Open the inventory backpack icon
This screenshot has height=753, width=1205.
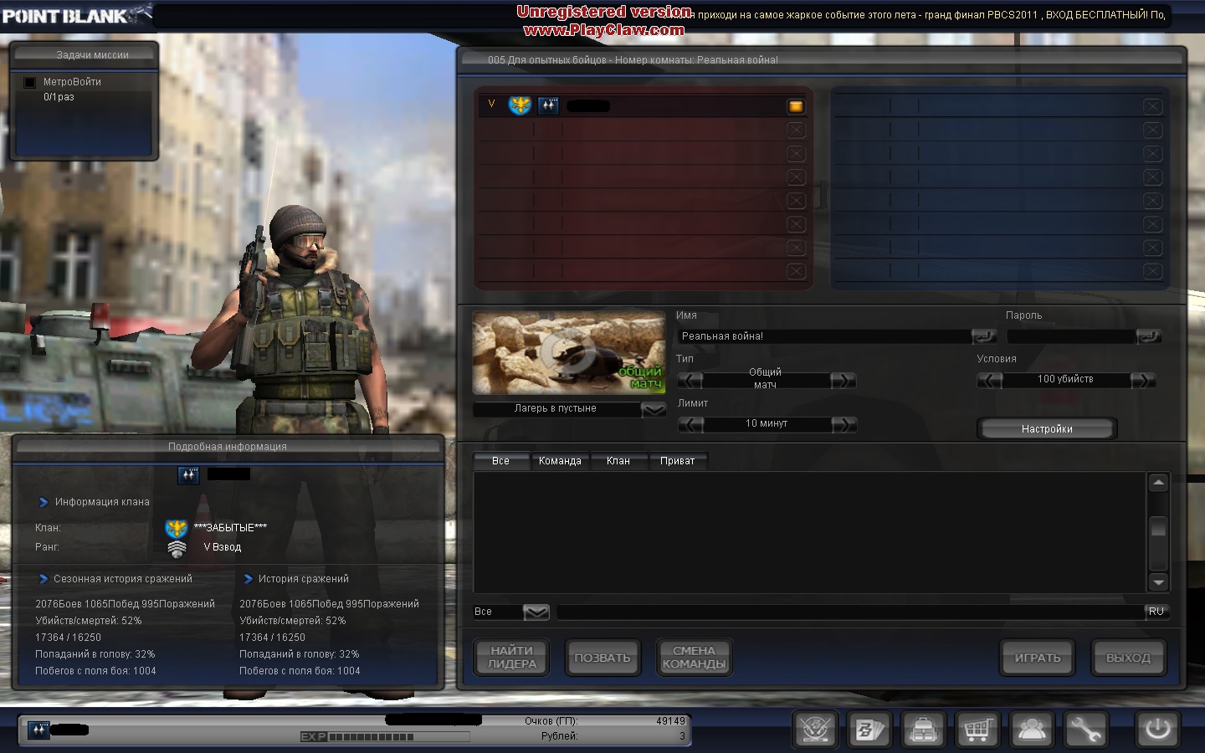(x=923, y=730)
